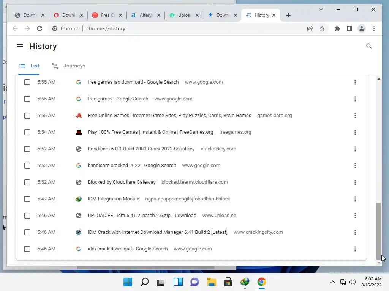Image resolution: width=389 pixels, height=291 pixels.
Task: Open Teams Chat from the taskbar
Action: point(195,282)
